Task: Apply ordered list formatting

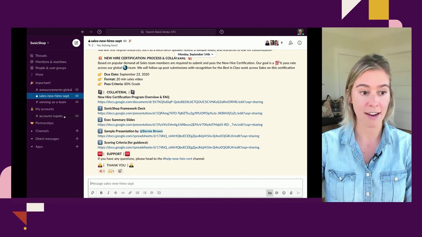Action: tap(137, 193)
